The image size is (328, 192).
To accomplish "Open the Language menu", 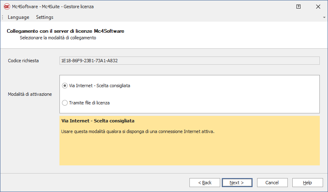I will [x=18, y=17].
